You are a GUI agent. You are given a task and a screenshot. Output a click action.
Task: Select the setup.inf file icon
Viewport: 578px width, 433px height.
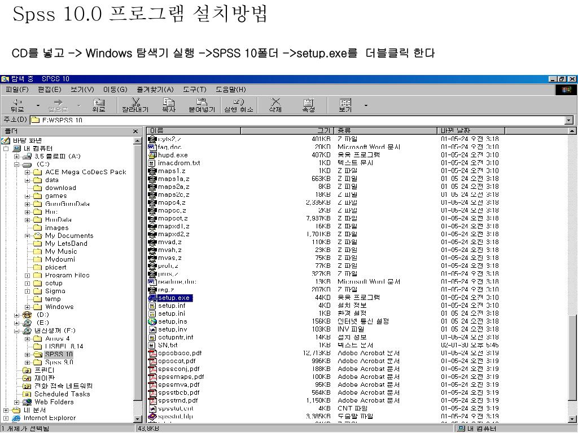(x=152, y=306)
